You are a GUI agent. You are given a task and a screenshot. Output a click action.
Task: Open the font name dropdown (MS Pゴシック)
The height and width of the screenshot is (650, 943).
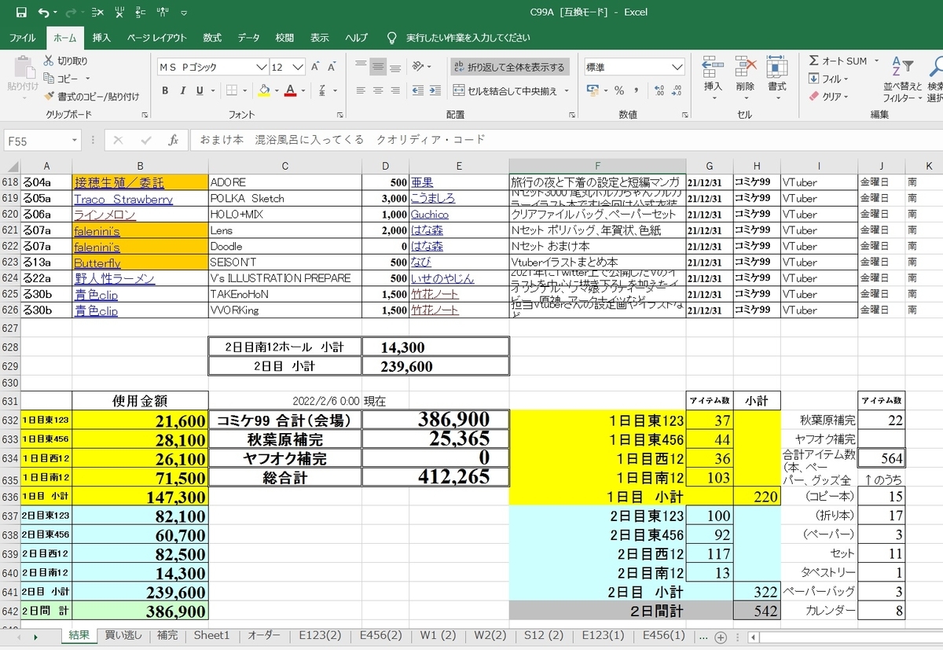262,68
